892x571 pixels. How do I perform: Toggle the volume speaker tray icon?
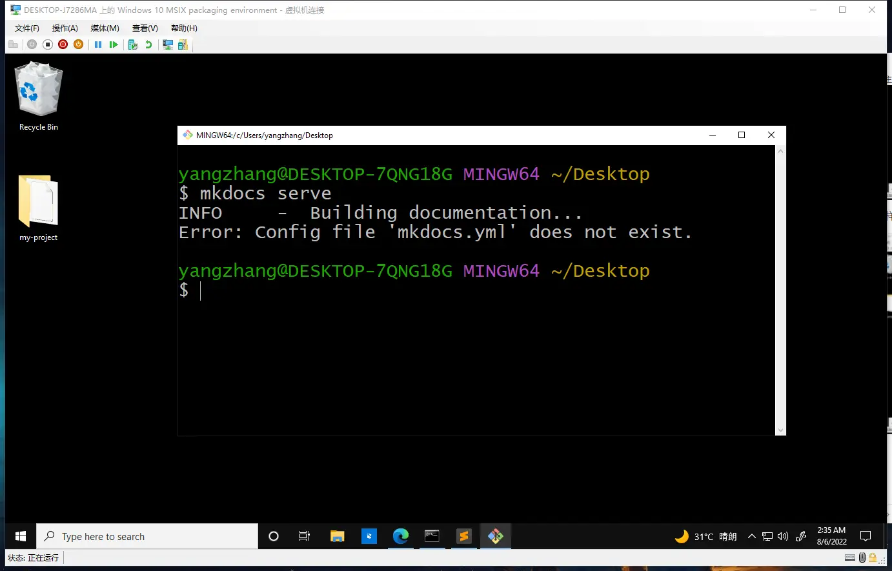tap(783, 536)
